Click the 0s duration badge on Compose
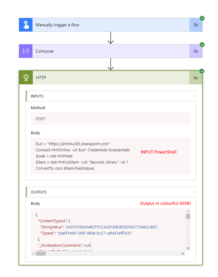 click(x=196, y=51)
